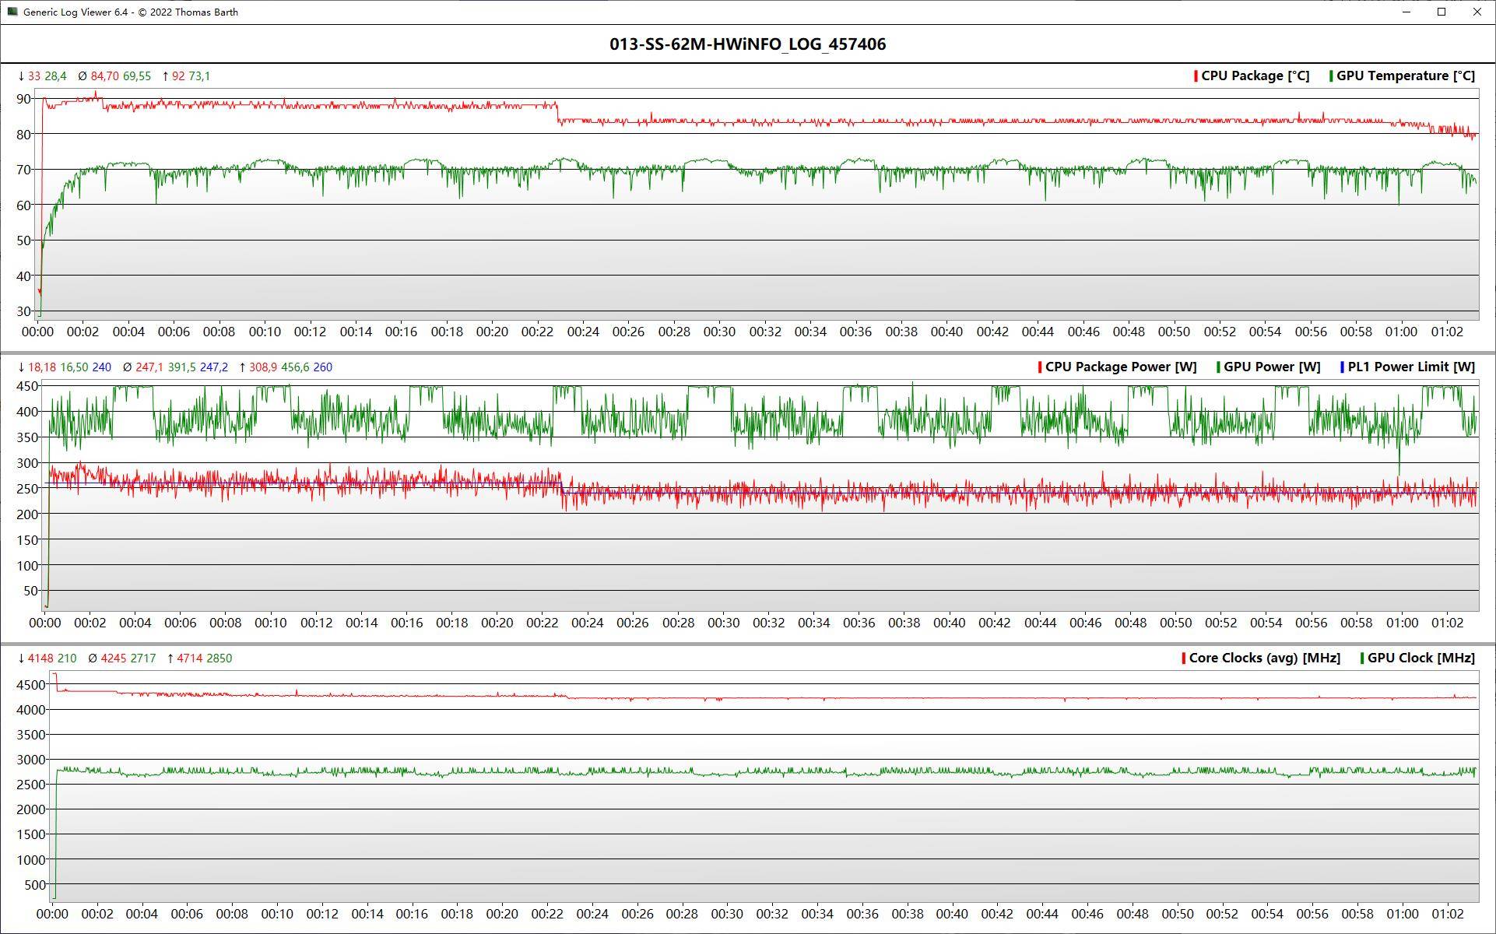
Task: Click the 01:00 marker on clocks chart axis
Action: click(x=1402, y=914)
